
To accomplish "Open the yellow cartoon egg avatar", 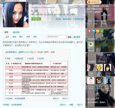I will coord(99,67).
